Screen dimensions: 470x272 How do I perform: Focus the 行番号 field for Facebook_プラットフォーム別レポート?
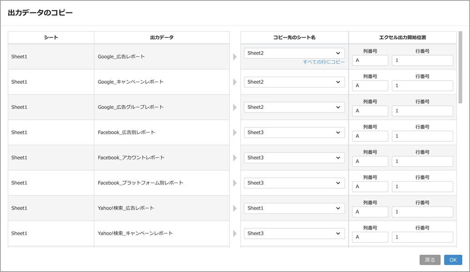coord(422,186)
